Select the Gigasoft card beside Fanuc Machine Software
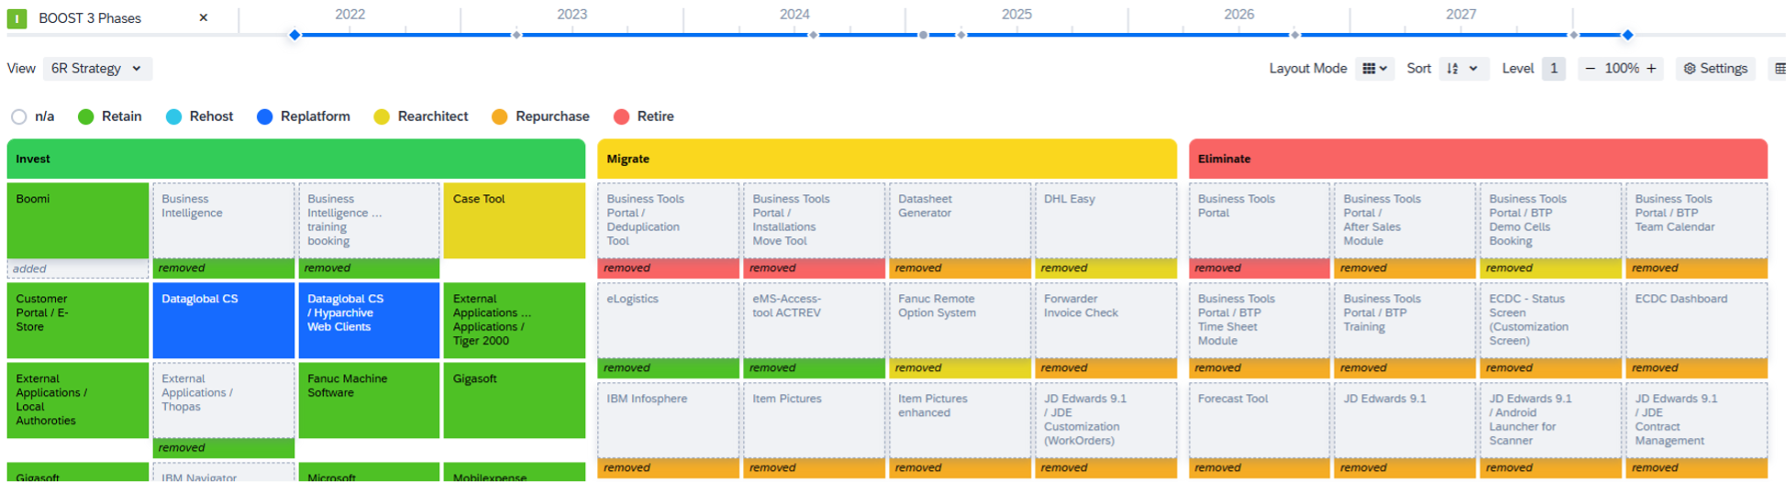Screen dimensions: 1787x482 (515, 400)
